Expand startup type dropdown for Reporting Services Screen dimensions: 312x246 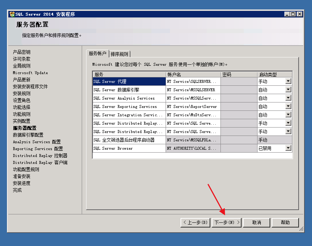(x=288, y=106)
